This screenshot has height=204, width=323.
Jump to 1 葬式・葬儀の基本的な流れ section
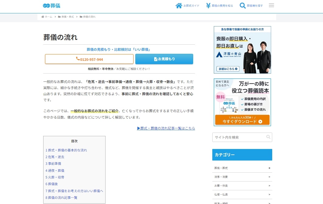(66, 150)
